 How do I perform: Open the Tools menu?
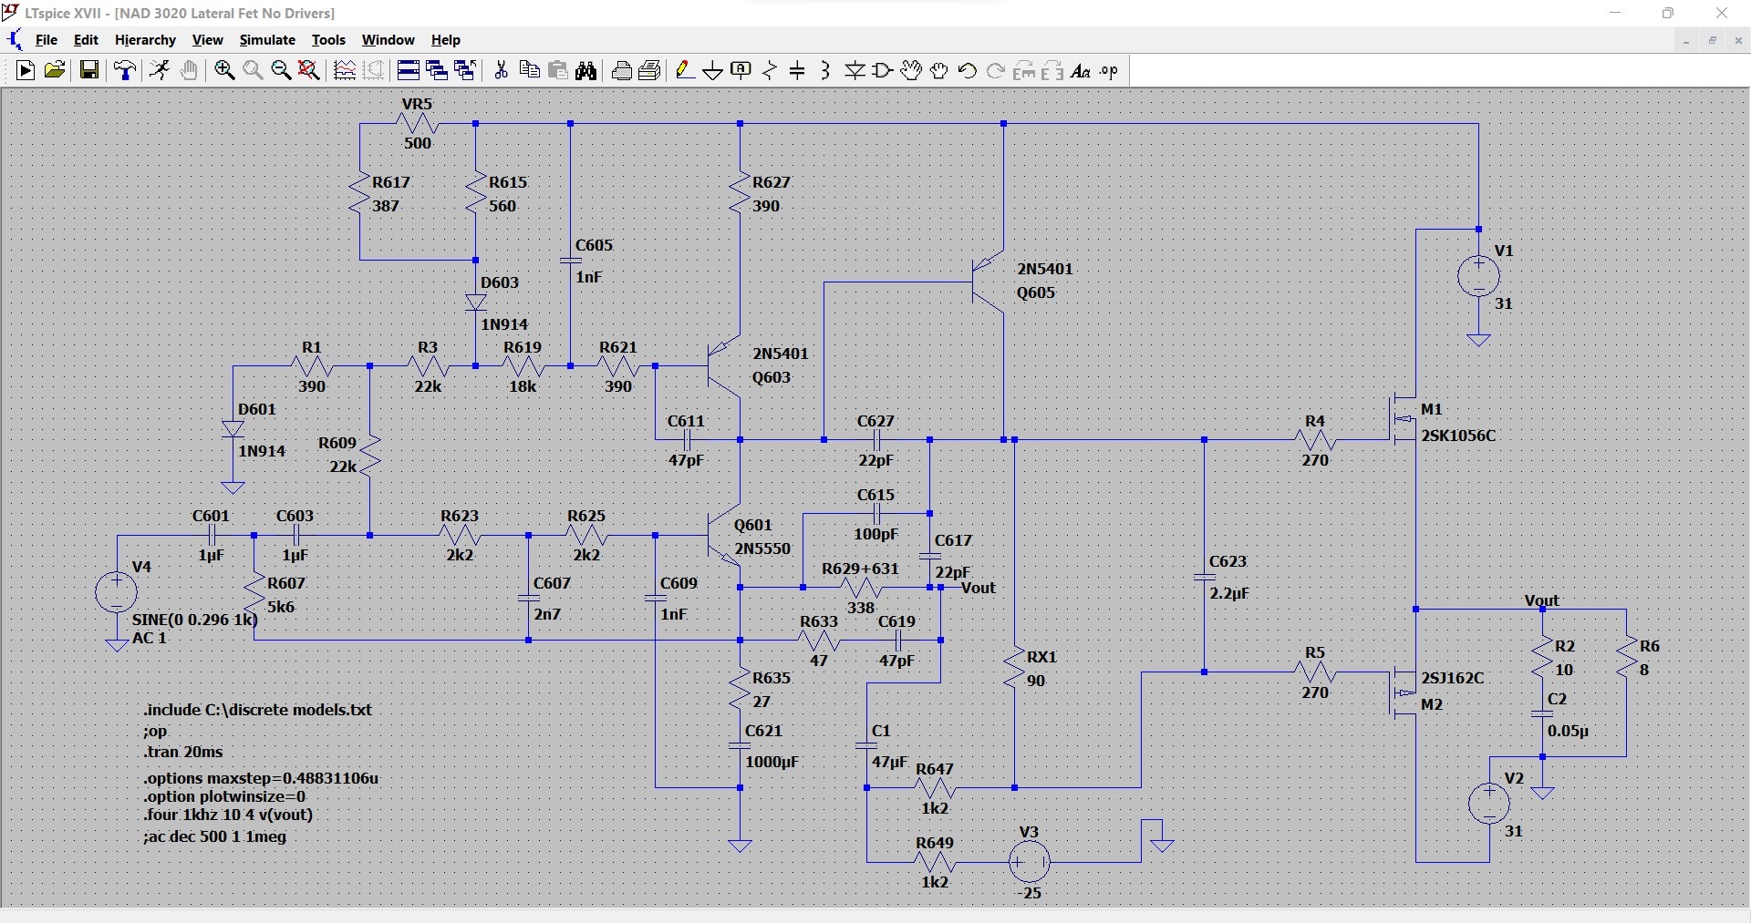pyautogui.click(x=328, y=40)
